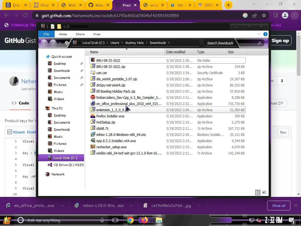Click the Raw button on the gist
301x226 pixels.
pyautogui.click(x=283, y=132)
